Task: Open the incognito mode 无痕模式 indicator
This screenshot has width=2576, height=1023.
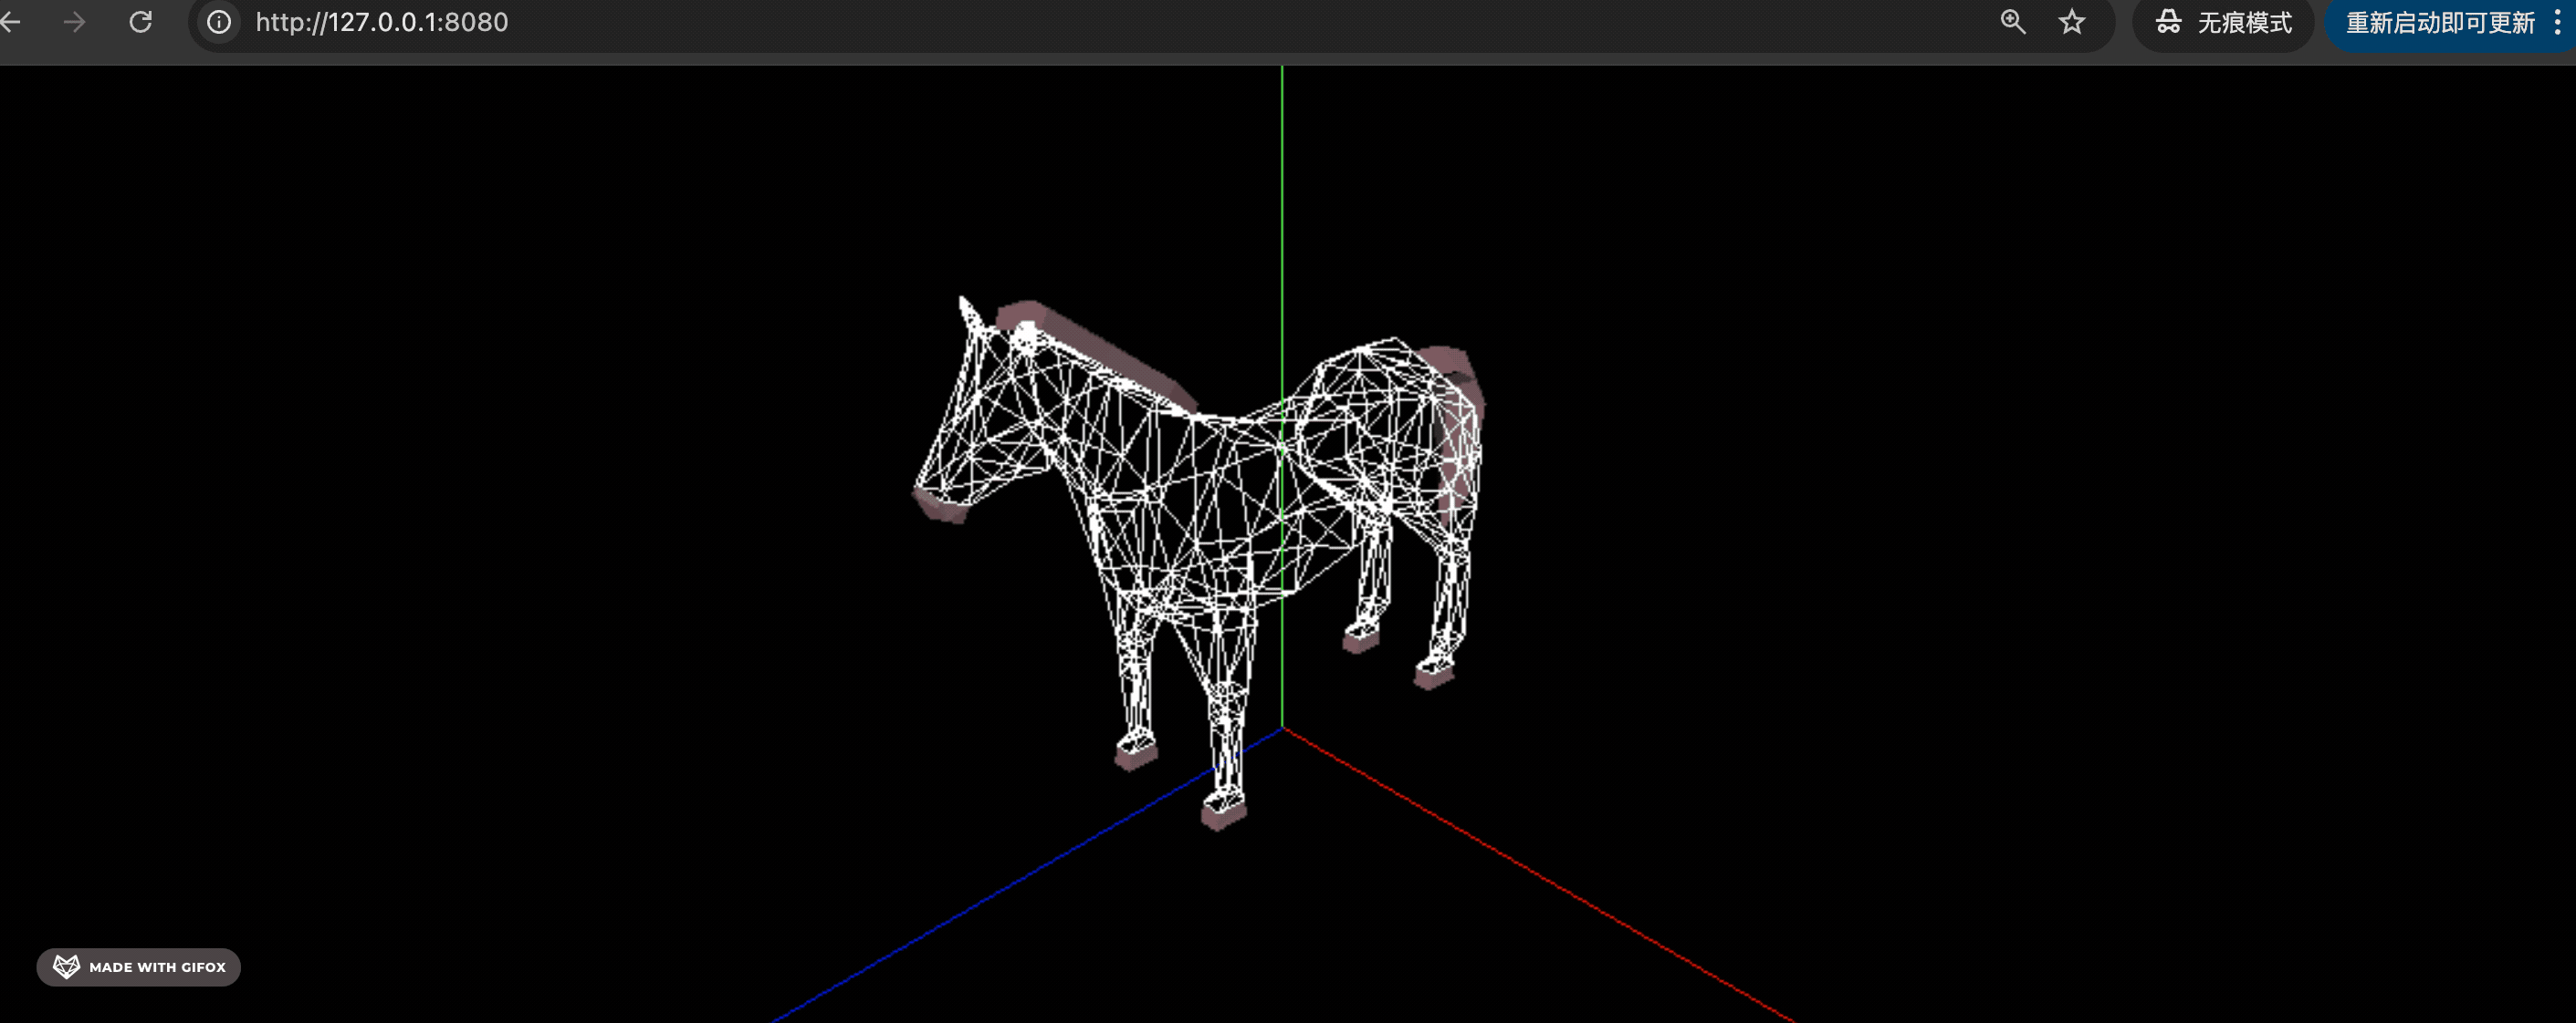Action: coord(2223,22)
